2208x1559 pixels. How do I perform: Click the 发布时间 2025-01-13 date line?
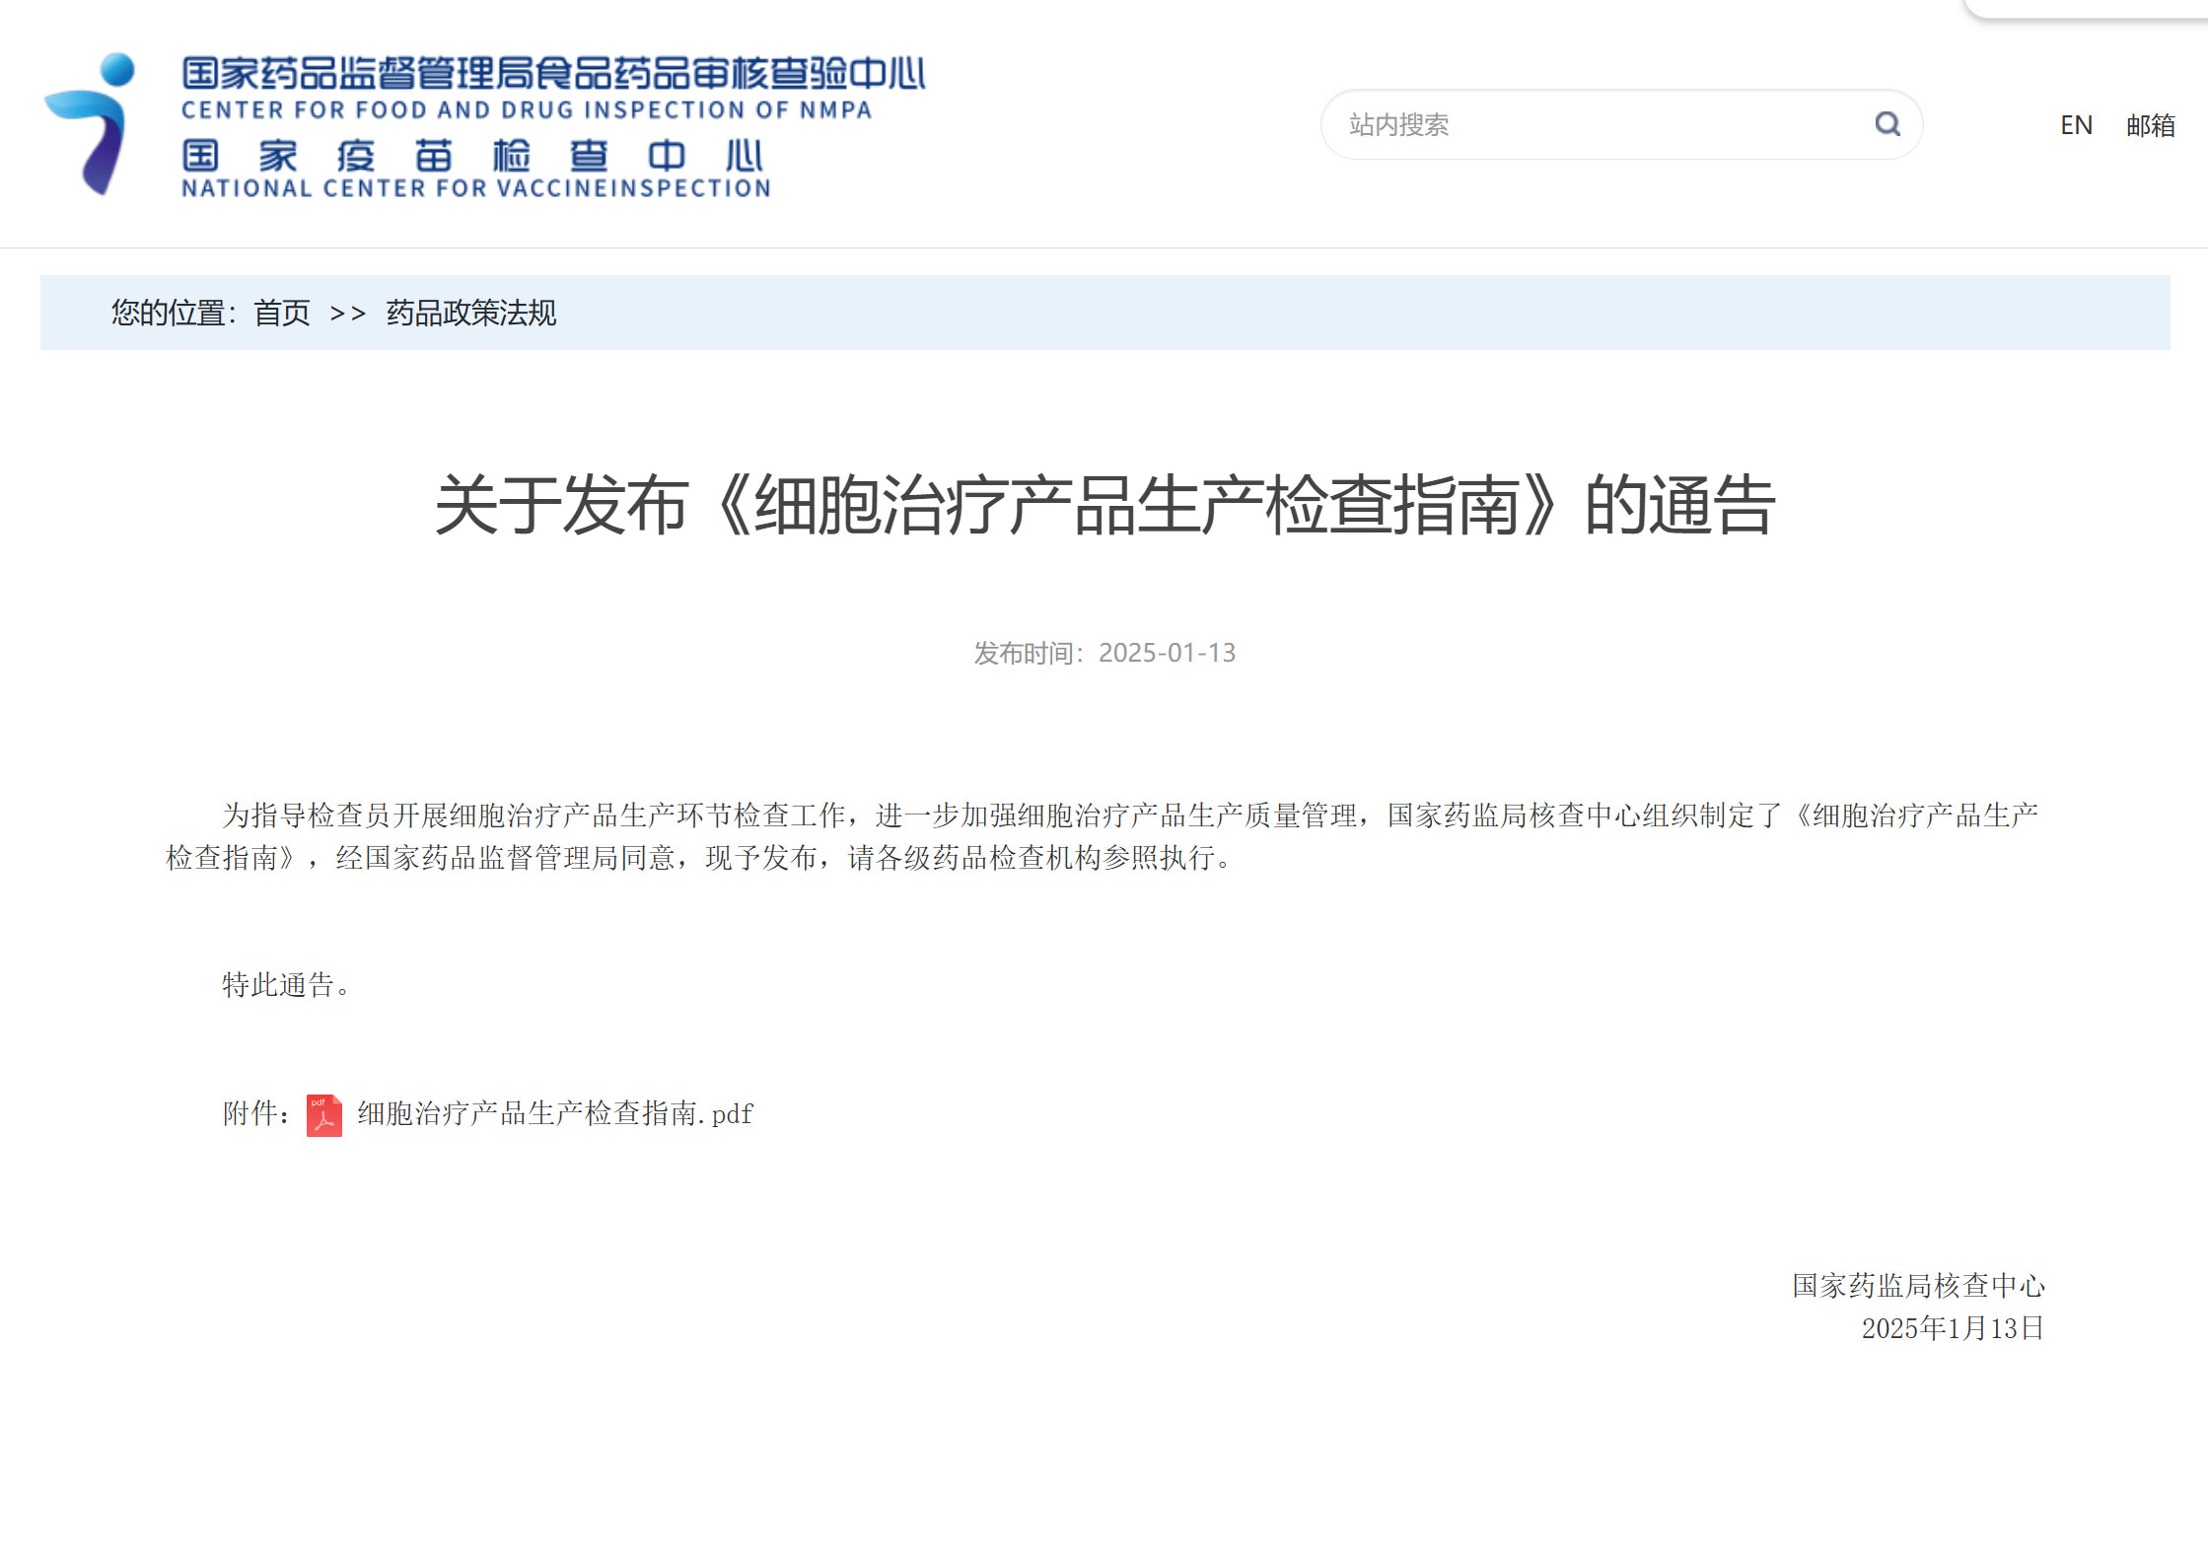[x=1104, y=653]
